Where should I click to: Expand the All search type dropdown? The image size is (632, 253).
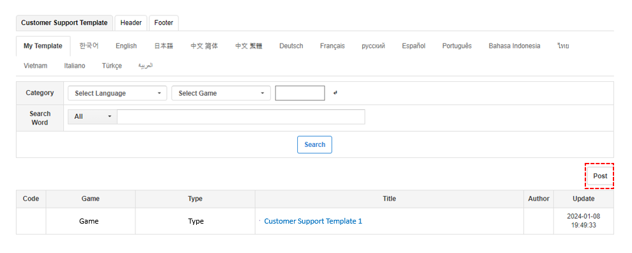pyautogui.click(x=92, y=116)
